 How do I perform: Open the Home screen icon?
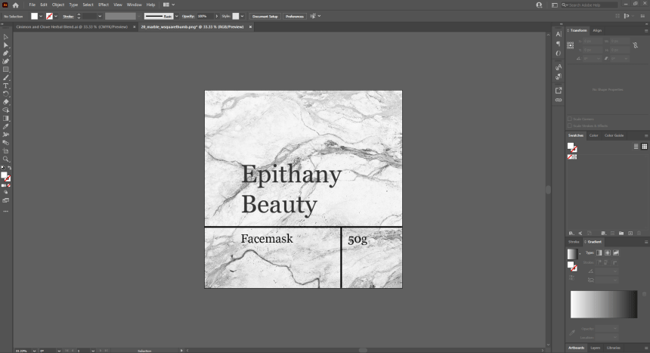pyautogui.click(x=15, y=5)
